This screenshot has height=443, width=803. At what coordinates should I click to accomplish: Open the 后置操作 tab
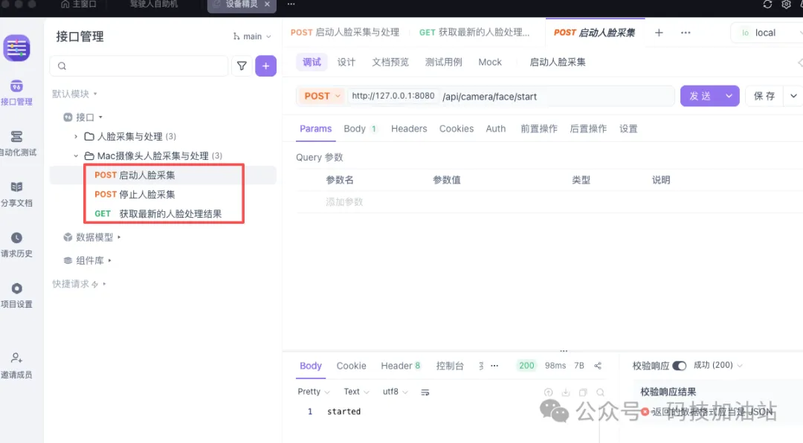click(588, 129)
